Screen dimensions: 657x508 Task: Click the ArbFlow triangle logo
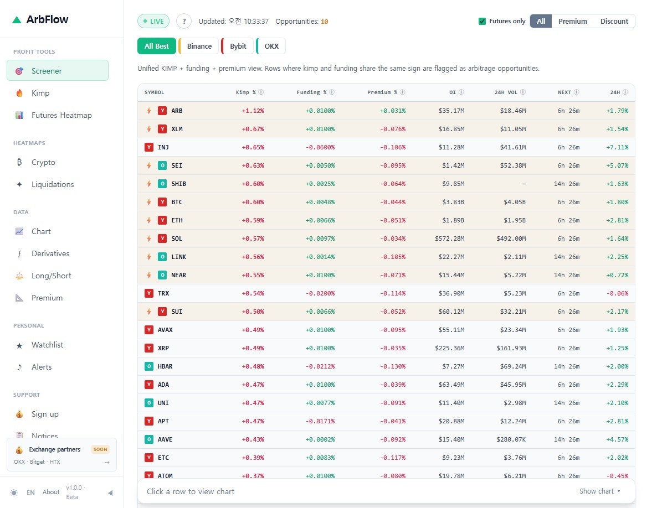17,20
